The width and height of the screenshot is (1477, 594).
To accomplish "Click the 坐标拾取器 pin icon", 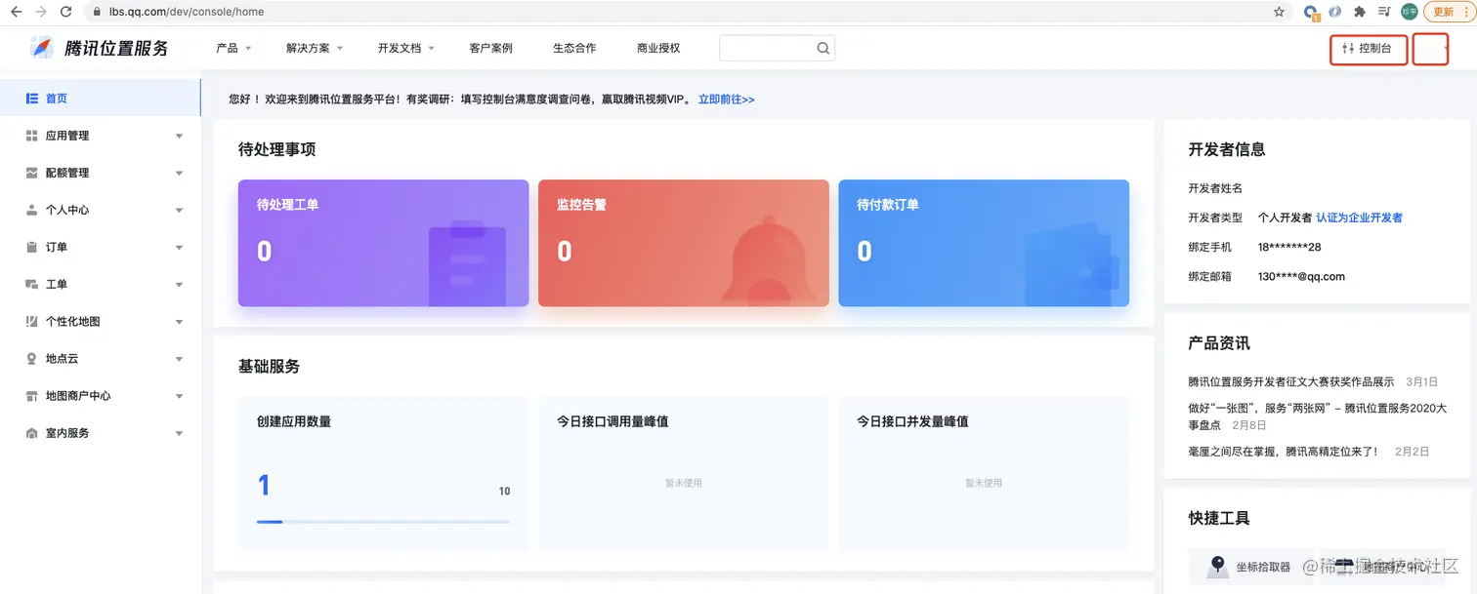I will point(1217,566).
